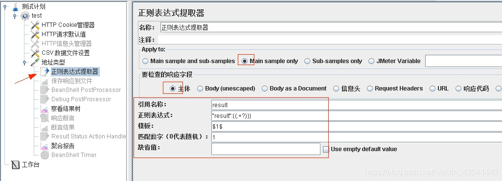Viewport: 502px width, 181px height.
Task: Click the 察看结果树 listener icon
Action: pos(45,109)
